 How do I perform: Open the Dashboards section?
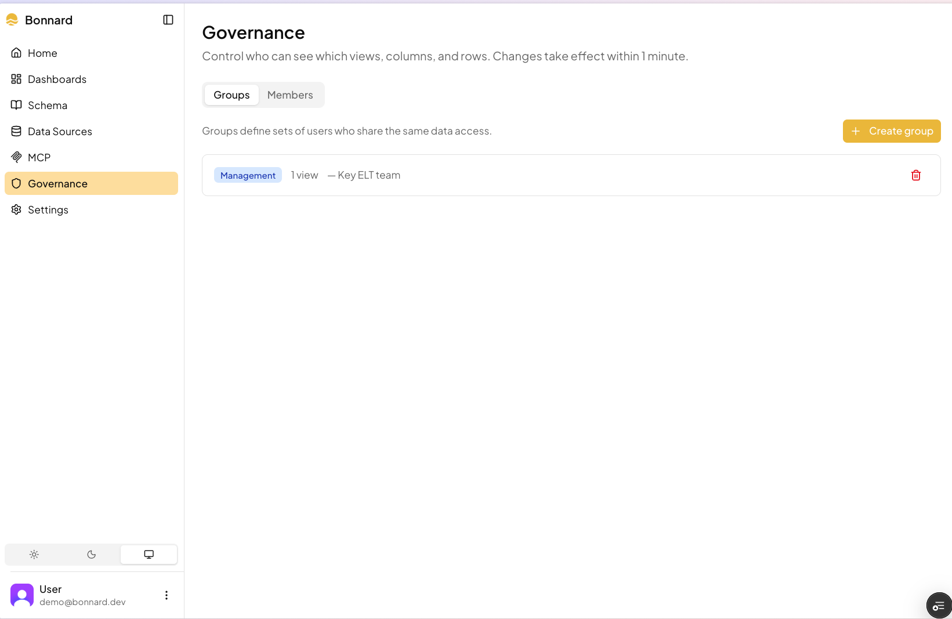pos(57,79)
